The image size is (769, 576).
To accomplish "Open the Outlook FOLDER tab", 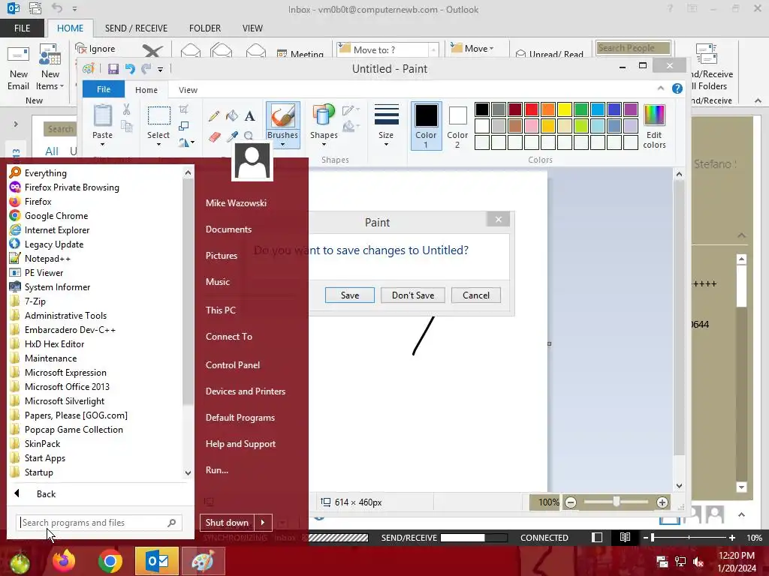I will click(x=205, y=28).
